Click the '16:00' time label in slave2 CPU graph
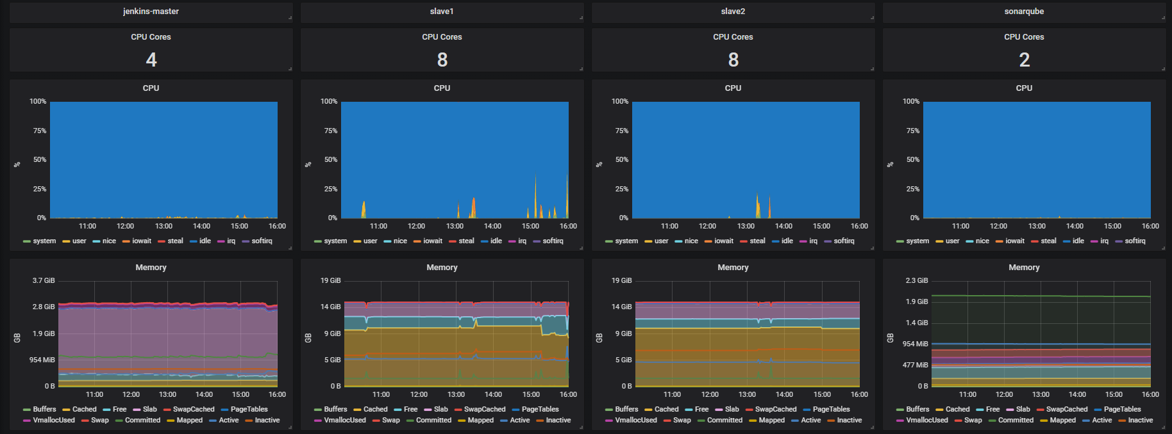The image size is (1172, 434). [x=859, y=226]
